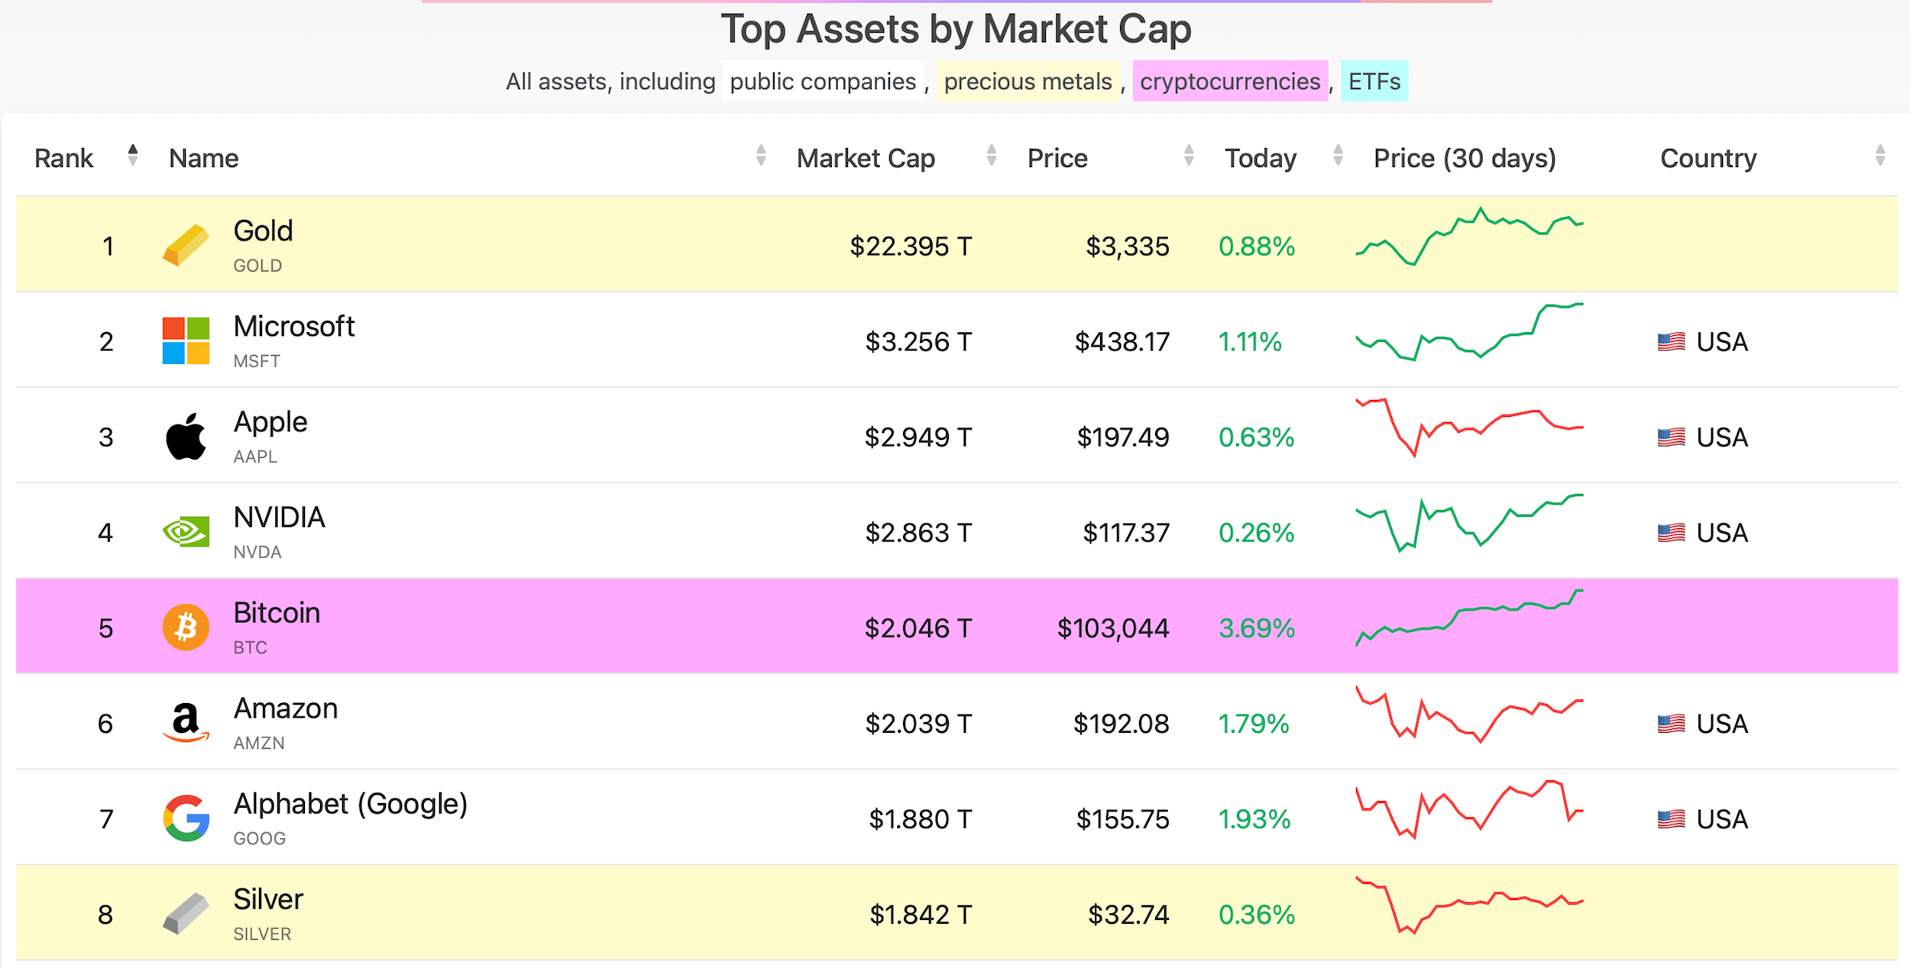Filter by cryptocurrencies tag
Screen dimensions: 1910x968
(1230, 81)
